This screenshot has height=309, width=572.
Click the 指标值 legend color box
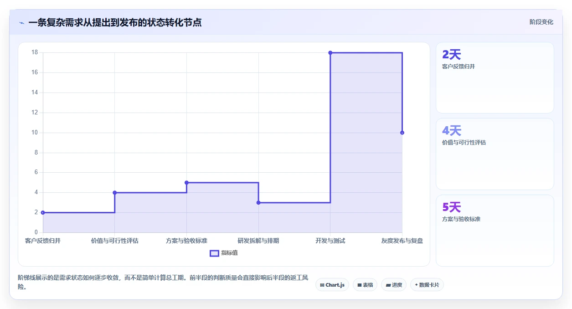point(214,253)
